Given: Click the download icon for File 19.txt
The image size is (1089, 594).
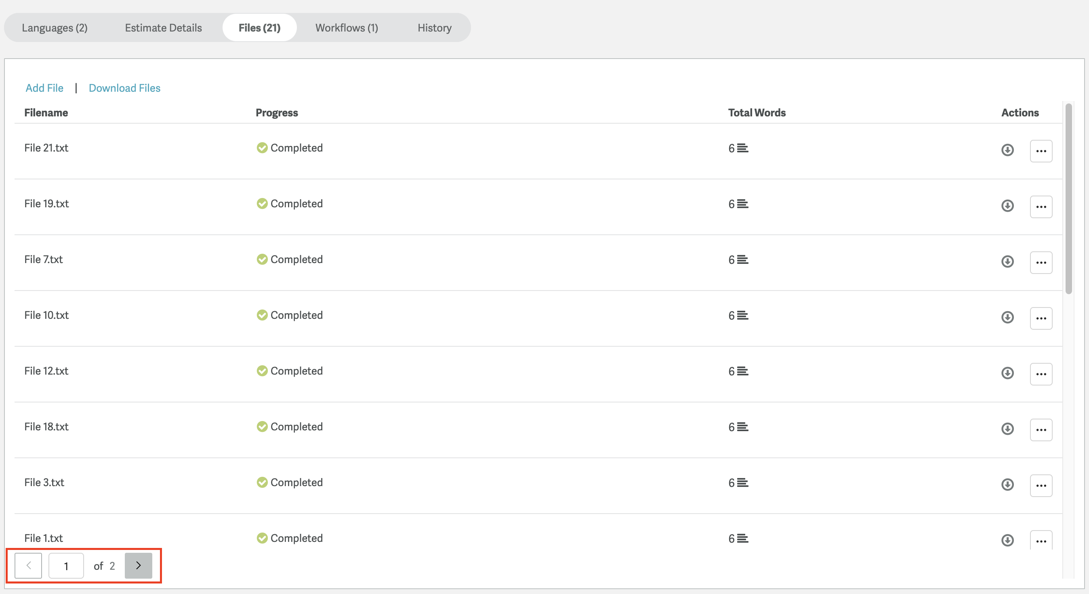Looking at the screenshot, I should click(x=1007, y=206).
